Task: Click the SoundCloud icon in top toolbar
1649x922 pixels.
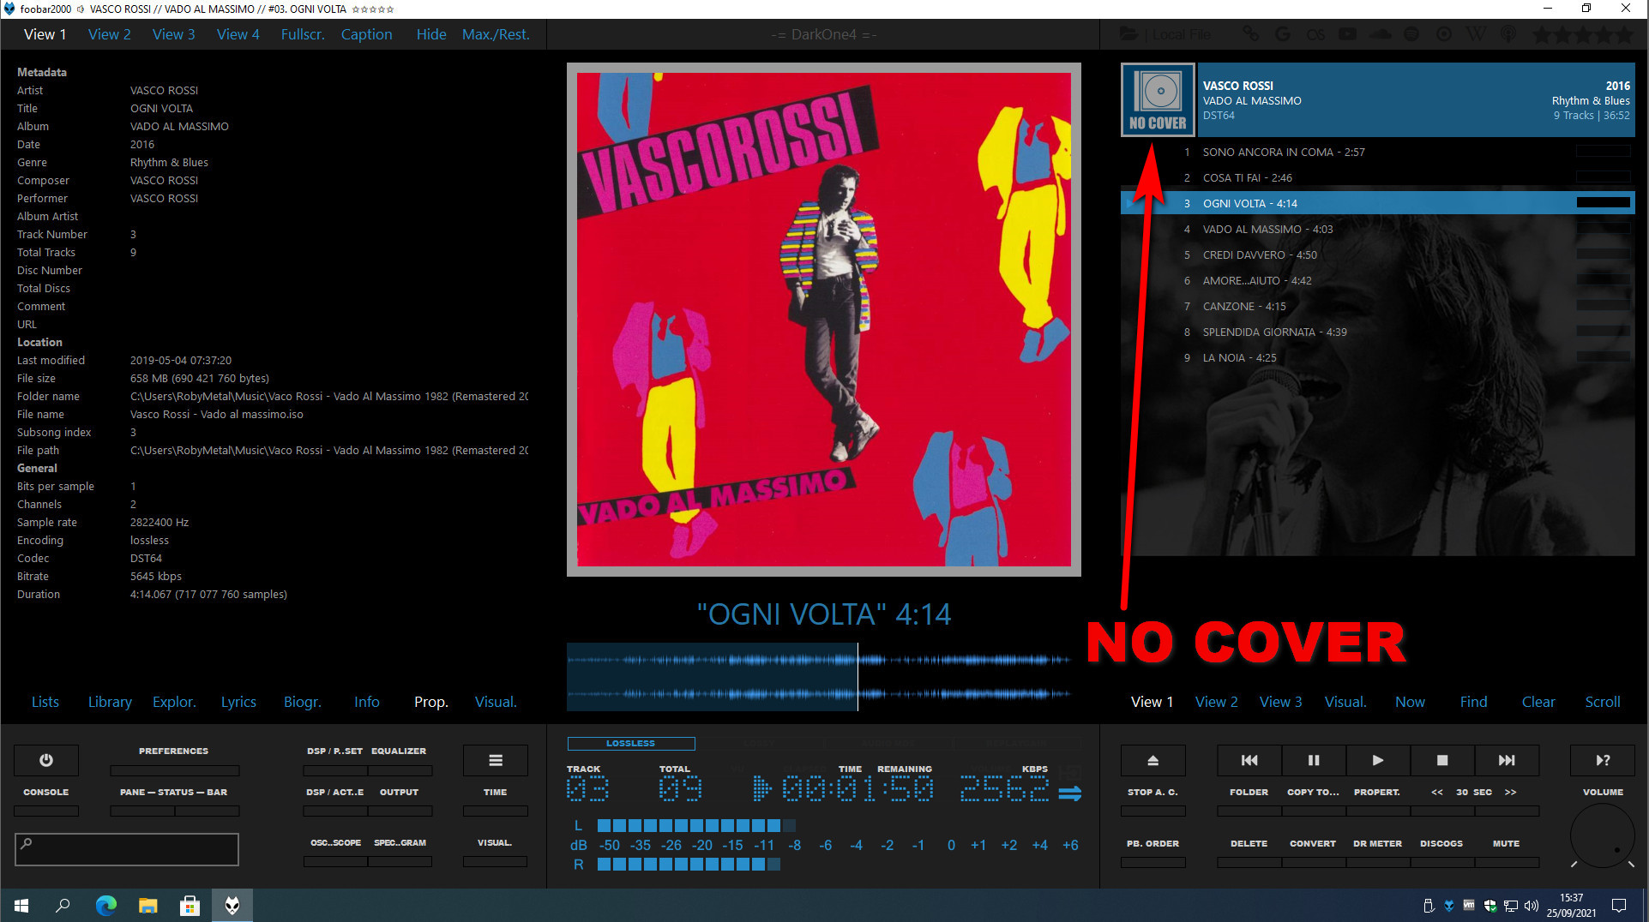Action: tap(1380, 34)
